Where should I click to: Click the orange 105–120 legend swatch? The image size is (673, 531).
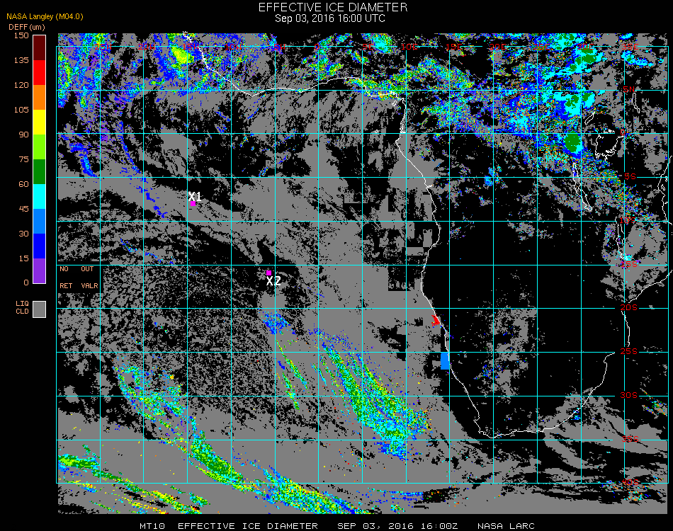coord(40,98)
